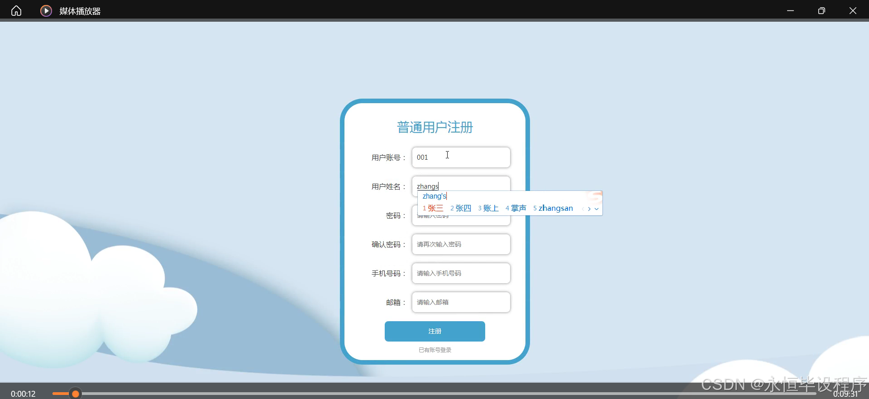Click the 密码 field label
Image resolution: width=869 pixels, height=399 pixels.
(x=396, y=216)
